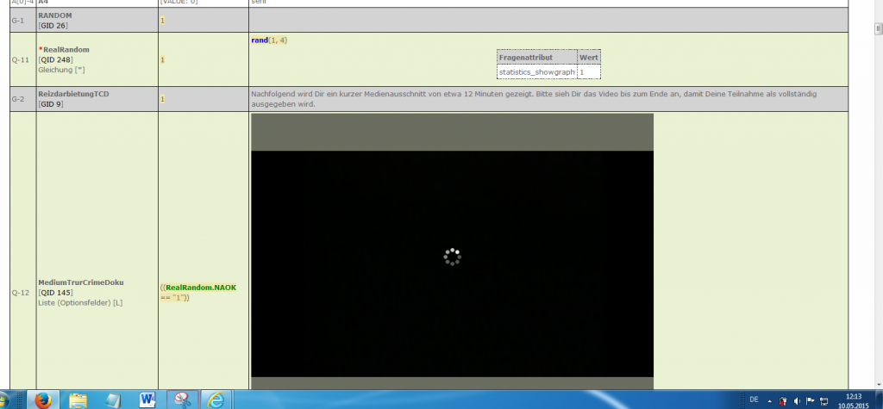Launch Microsoft Word from taskbar
Viewport: 883px width, 409px height.
147,400
